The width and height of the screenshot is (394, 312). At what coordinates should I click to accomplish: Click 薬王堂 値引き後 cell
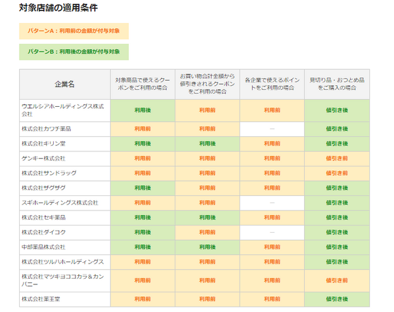click(337, 299)
